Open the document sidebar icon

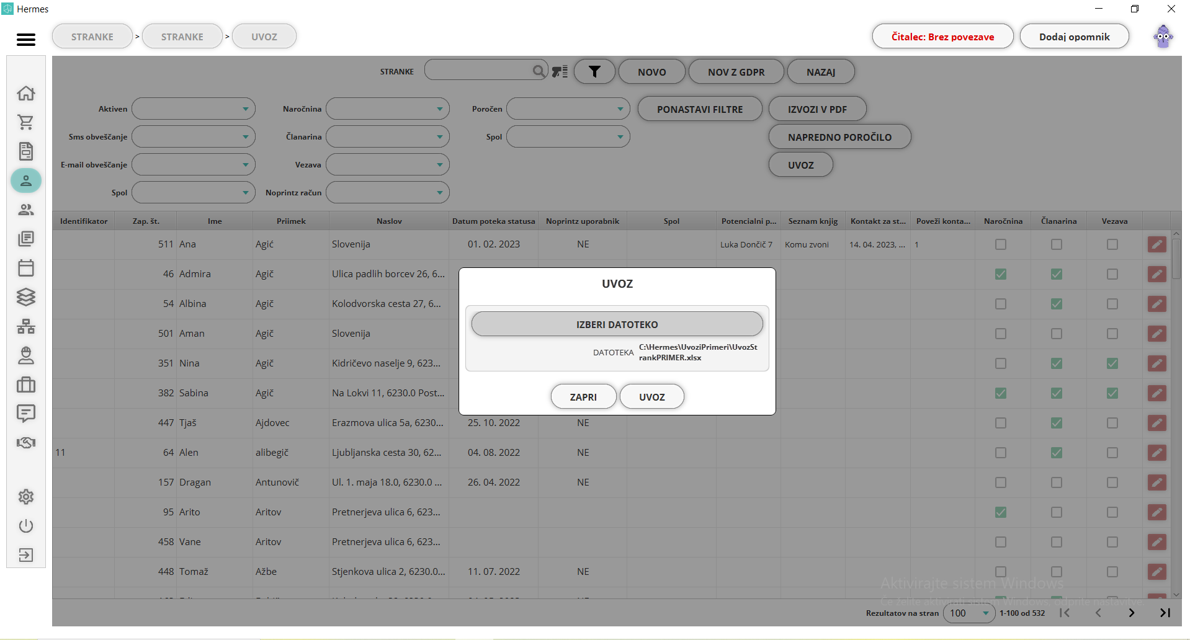point(26,151)
